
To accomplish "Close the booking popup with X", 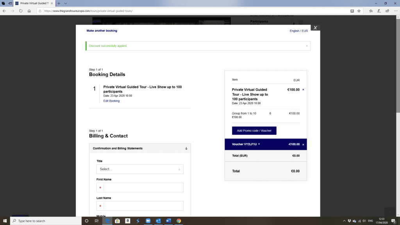I will [315, 28].
